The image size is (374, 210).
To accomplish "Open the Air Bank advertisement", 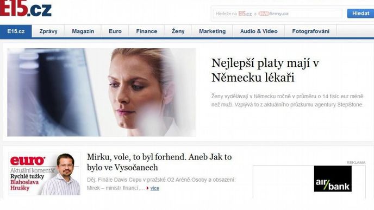I will click(x=333, y=179).
